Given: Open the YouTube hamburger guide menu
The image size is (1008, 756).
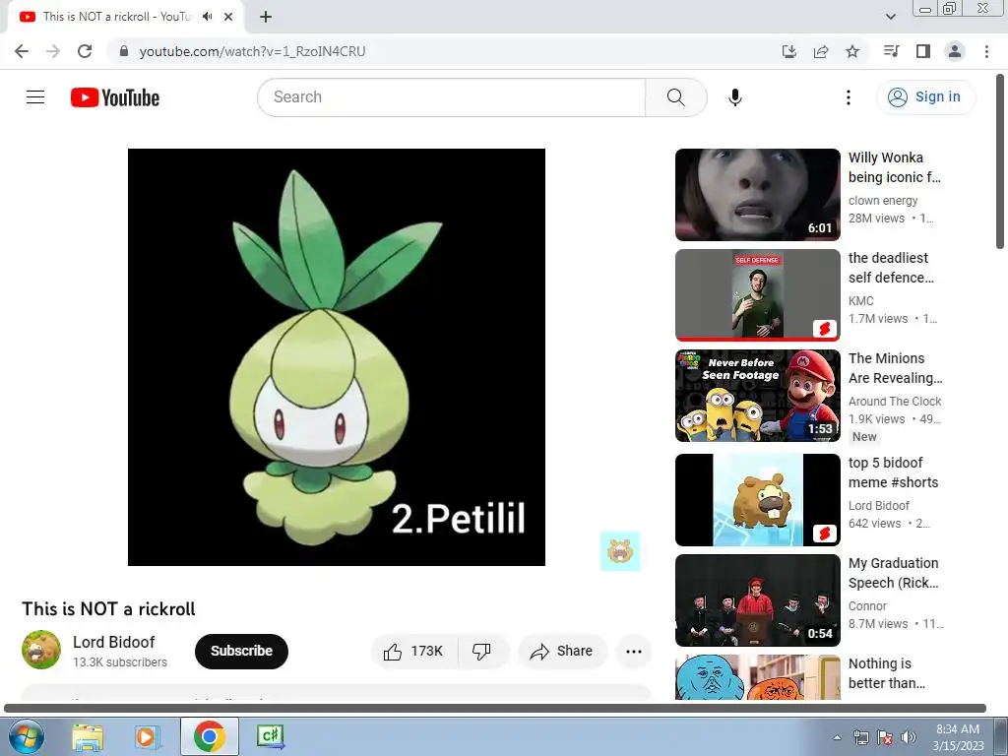Looking at the screenshot, I should click(35, 97).
